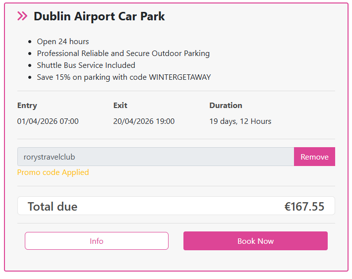The height and width of the screenshot is (279, 352).
Task: Click the Entry column label
Action: pos(27,106)
